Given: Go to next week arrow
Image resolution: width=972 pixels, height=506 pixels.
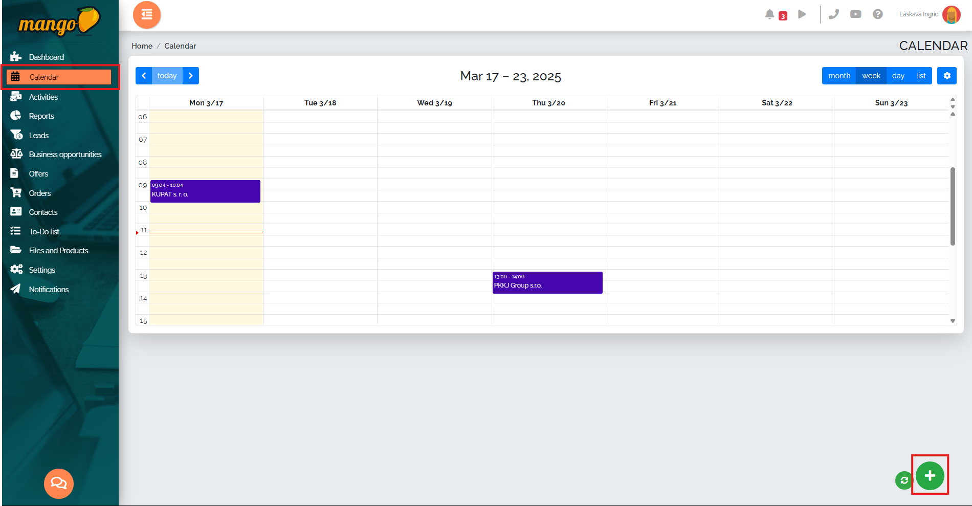Looking at the screenshot, I should click(191, 76).
